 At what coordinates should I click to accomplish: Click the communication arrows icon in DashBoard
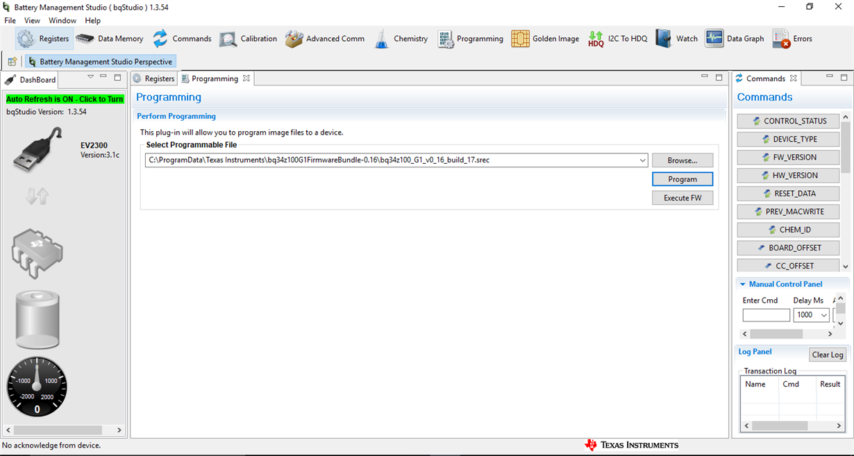click(37, 197)
